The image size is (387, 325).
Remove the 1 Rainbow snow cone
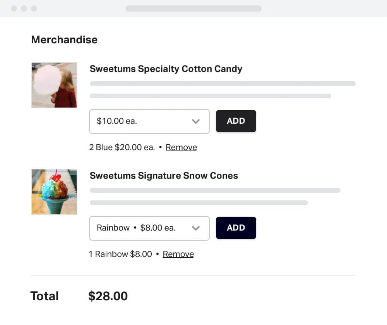178,254
